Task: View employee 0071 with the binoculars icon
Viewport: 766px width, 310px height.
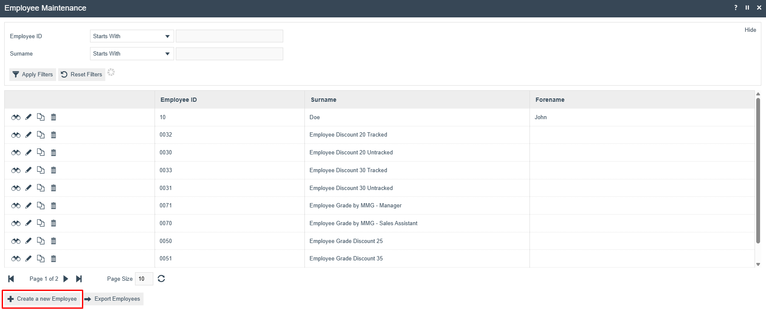Action: [x=16, y=206]
